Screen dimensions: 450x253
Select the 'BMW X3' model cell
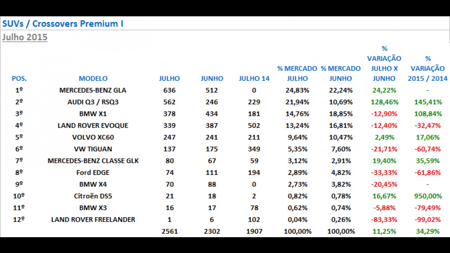[x=93, y=208]
